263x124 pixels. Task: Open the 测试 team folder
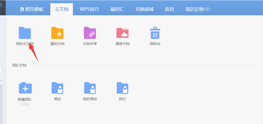point(57,88)
